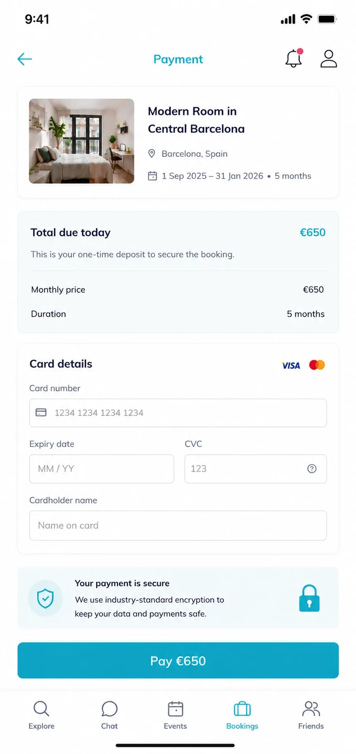Image resolution: width=356 pixels, height=754 pixels.
Task: Open the user profile icon
Action: click(329, 58)
